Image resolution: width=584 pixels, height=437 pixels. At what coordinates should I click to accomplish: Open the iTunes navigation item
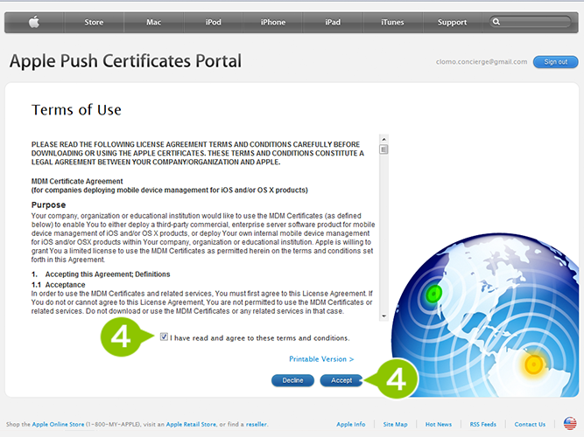pyautogui.click(x=392, y=23)
